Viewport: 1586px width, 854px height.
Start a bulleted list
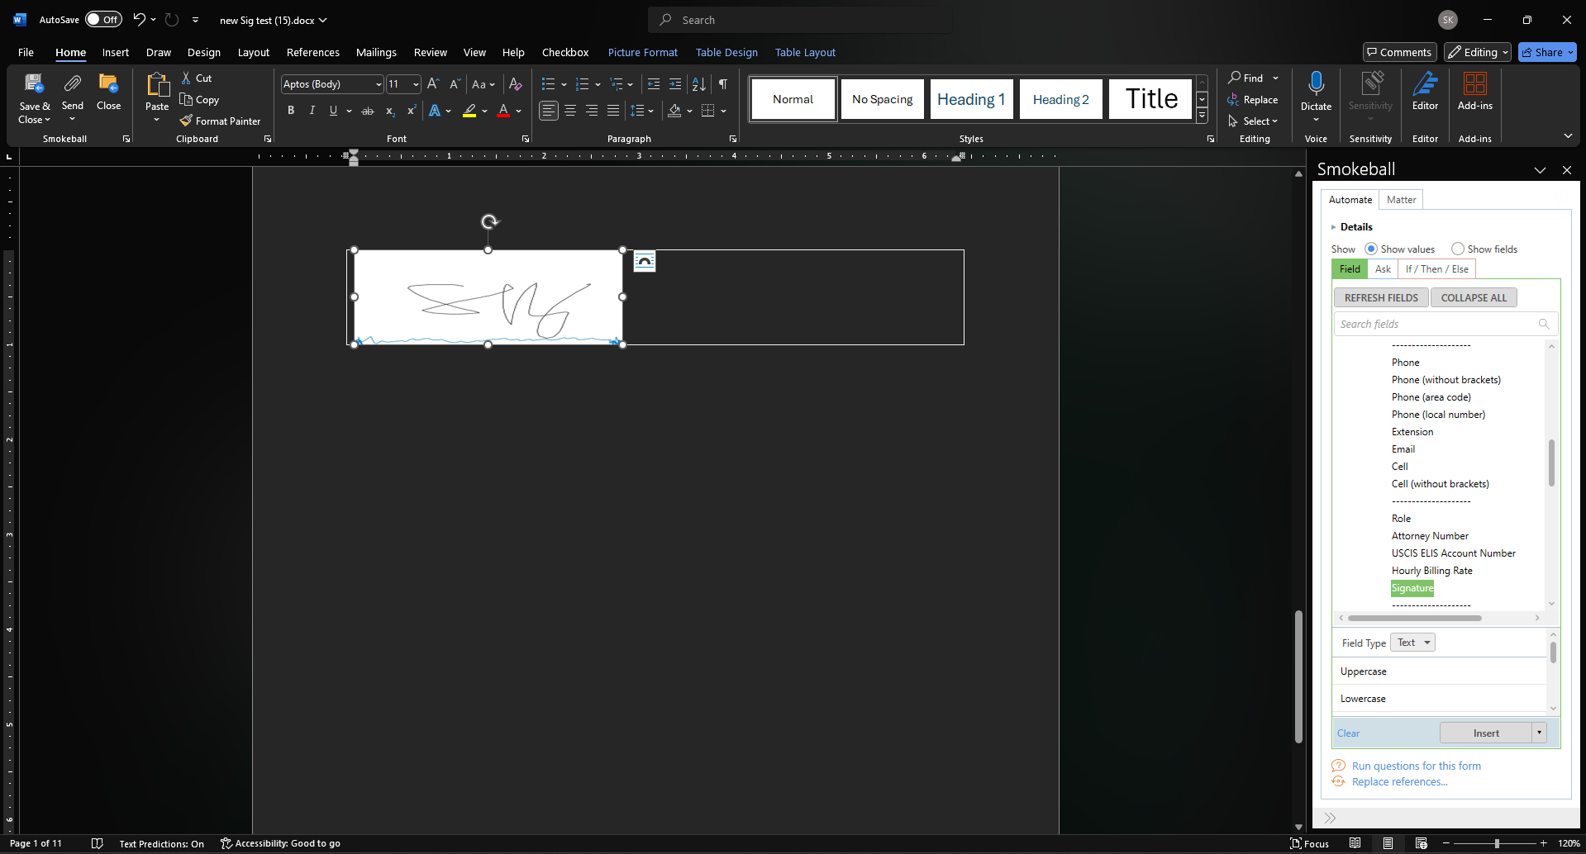(547, 84)
